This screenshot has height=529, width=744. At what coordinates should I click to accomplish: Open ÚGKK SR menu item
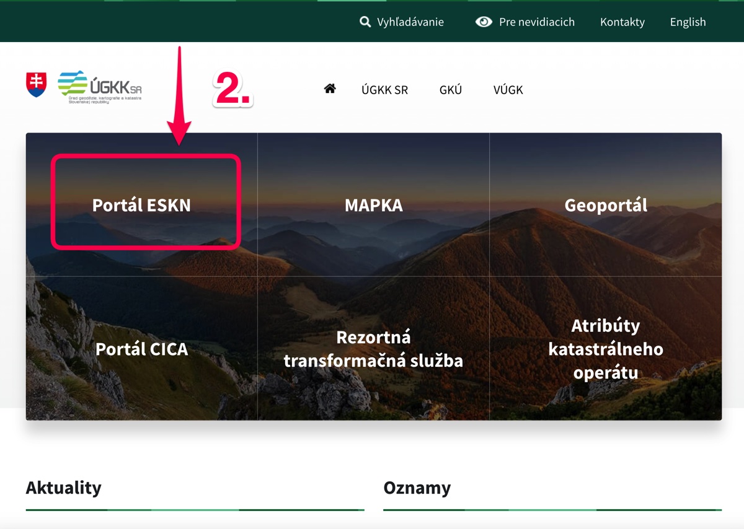pyautogui.click(x=384, y=90)
